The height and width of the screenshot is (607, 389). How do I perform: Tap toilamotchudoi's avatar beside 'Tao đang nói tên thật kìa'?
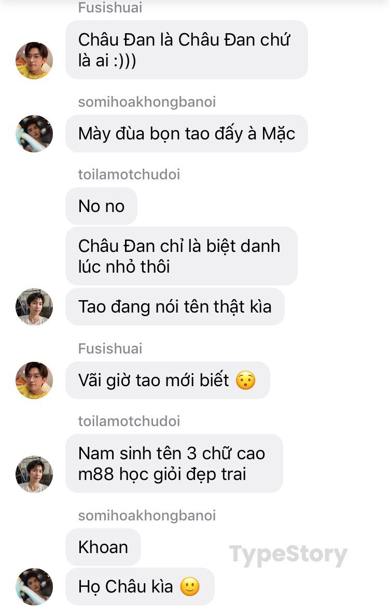click(34, 306)
